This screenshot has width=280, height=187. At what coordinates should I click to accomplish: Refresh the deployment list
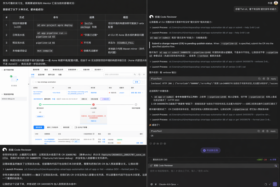tap(139, 75)
